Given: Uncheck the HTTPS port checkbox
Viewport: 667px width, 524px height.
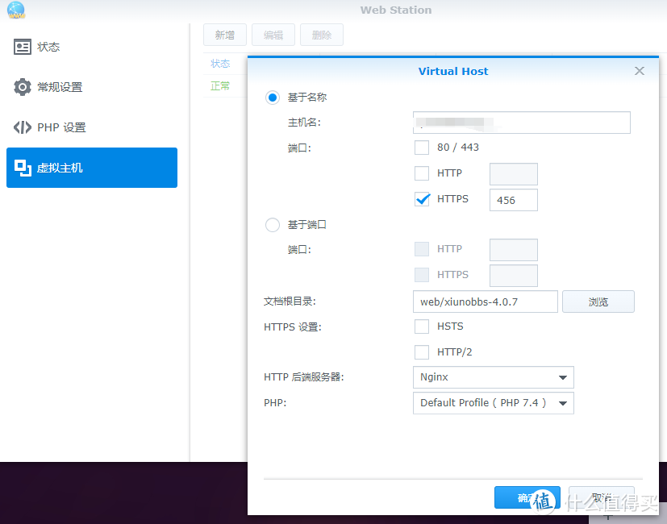Looking at the screenshot, I should pyautogui.click(x=422, y=199).
